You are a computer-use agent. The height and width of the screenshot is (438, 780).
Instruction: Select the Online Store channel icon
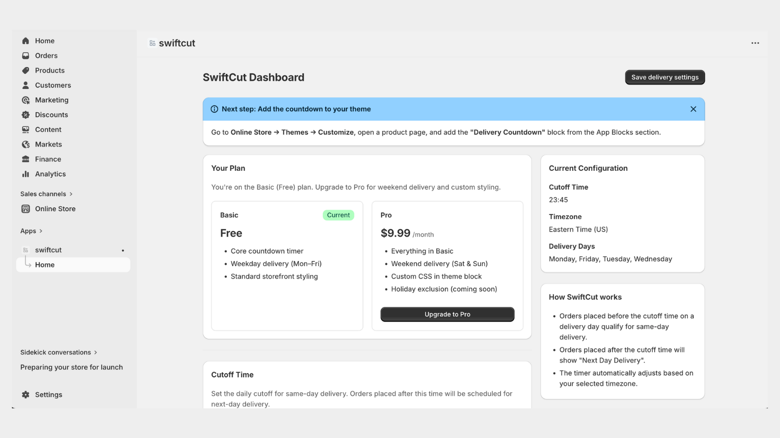point(25,209)
